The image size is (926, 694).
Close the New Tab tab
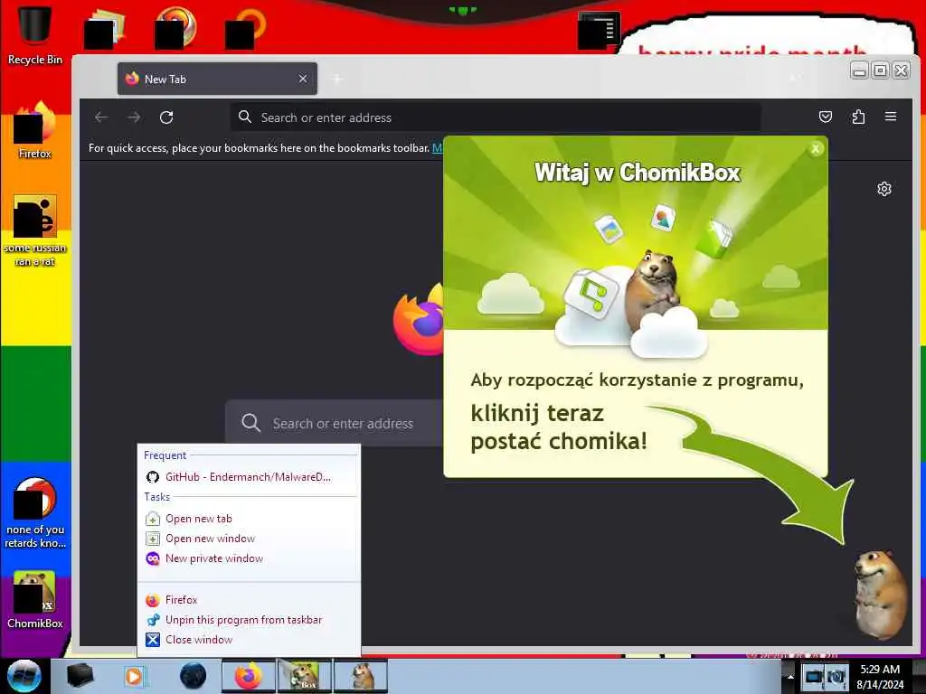303,79
